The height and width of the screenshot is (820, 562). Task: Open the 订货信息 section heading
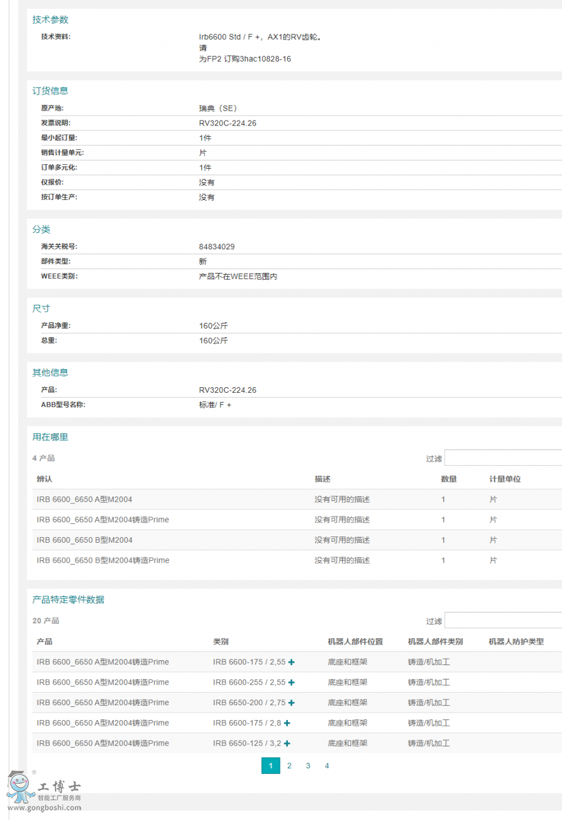[50, 91]
